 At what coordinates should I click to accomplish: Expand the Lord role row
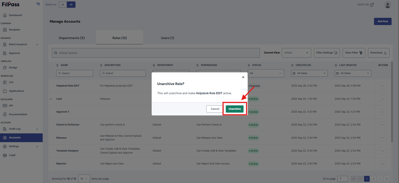click(51, 99)
